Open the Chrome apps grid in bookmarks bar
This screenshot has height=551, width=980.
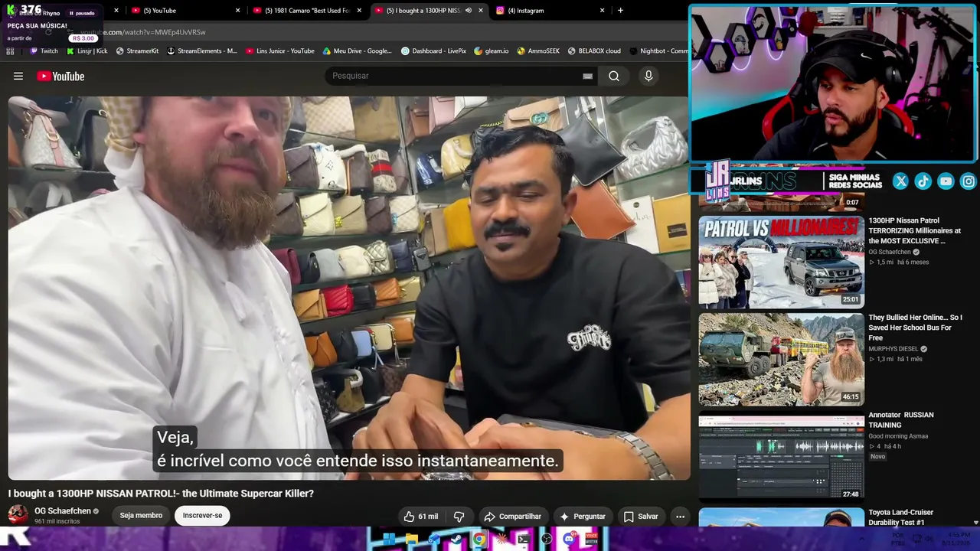click(x=10, y=51)
